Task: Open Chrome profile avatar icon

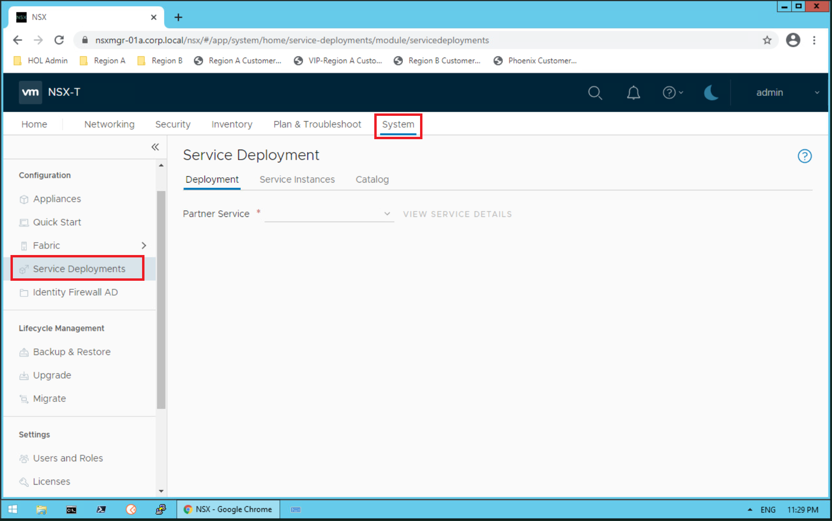Action: click(793, 40)
